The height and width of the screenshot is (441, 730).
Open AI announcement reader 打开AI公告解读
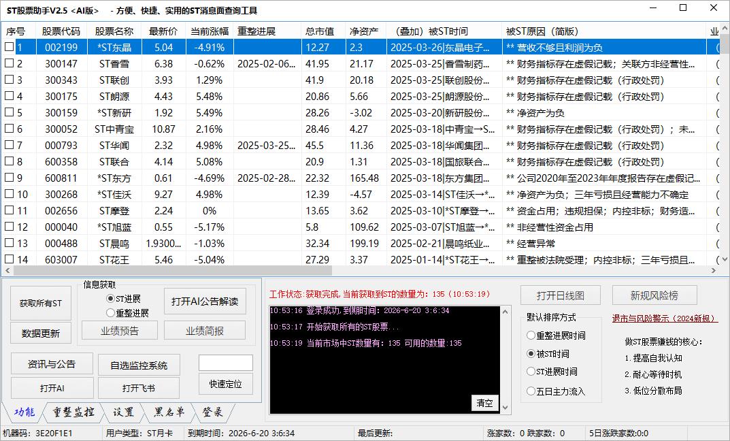[205, 301]
